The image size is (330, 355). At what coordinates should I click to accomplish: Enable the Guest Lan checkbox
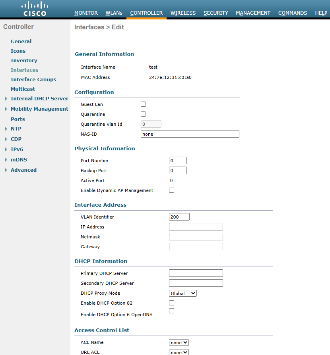143,104
